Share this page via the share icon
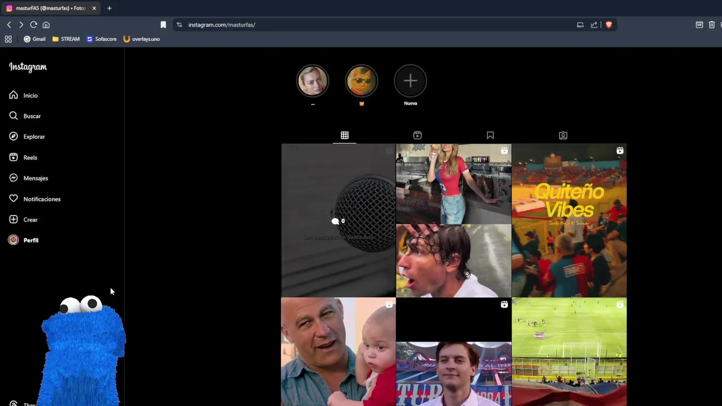The width and height of the screenshot is (722, 406). (x=594, y=25)
